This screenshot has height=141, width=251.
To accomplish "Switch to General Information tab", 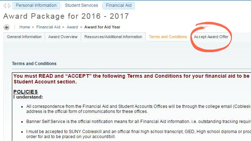I will 24,37.
